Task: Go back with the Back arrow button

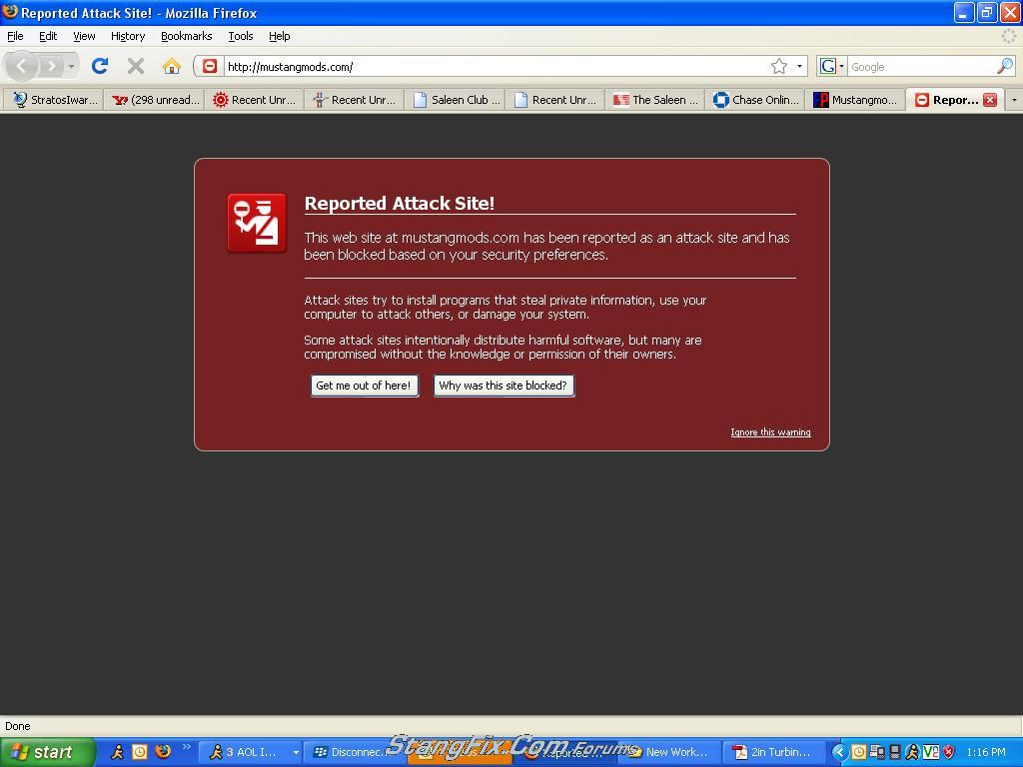Action: pos(22,66)
